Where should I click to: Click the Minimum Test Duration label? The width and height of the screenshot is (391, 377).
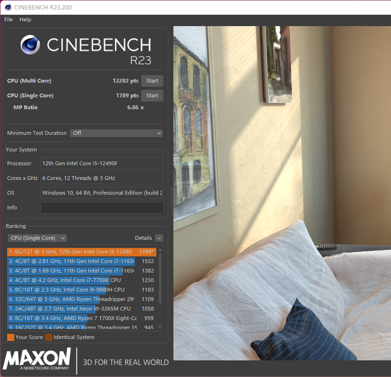tap(37, 133)
